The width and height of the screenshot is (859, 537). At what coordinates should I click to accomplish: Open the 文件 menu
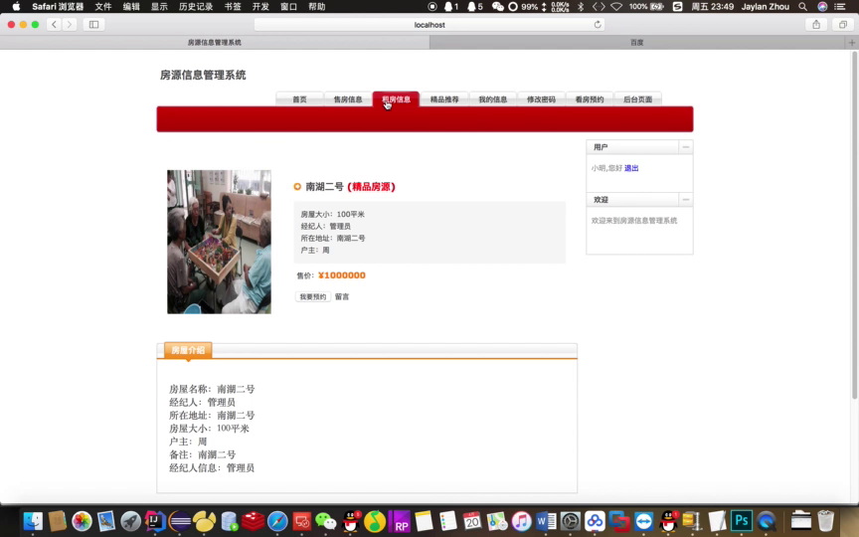pos(103,7)
